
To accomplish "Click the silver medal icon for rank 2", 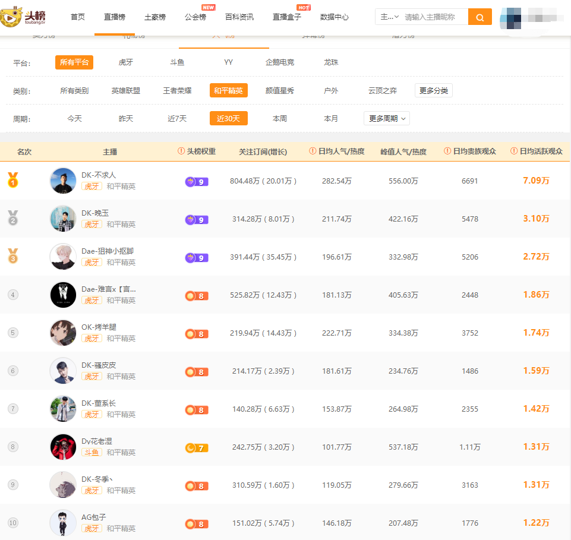I will tap(13, 218).
